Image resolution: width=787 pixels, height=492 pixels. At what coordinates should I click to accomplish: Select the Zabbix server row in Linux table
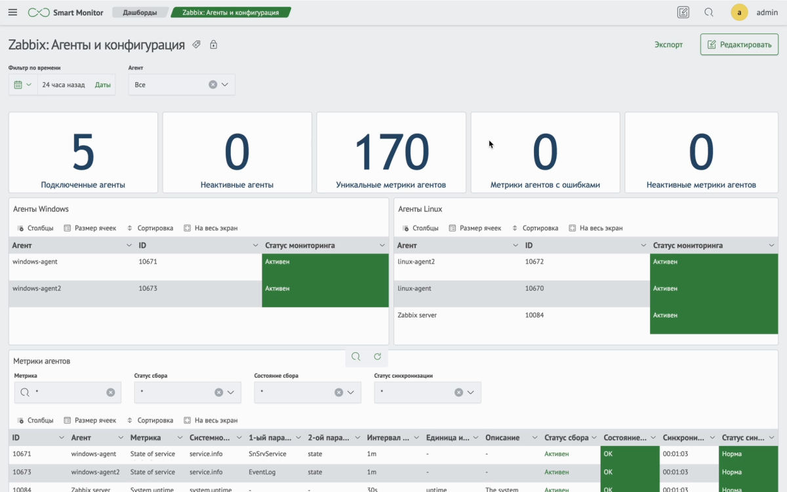(586, 320)
